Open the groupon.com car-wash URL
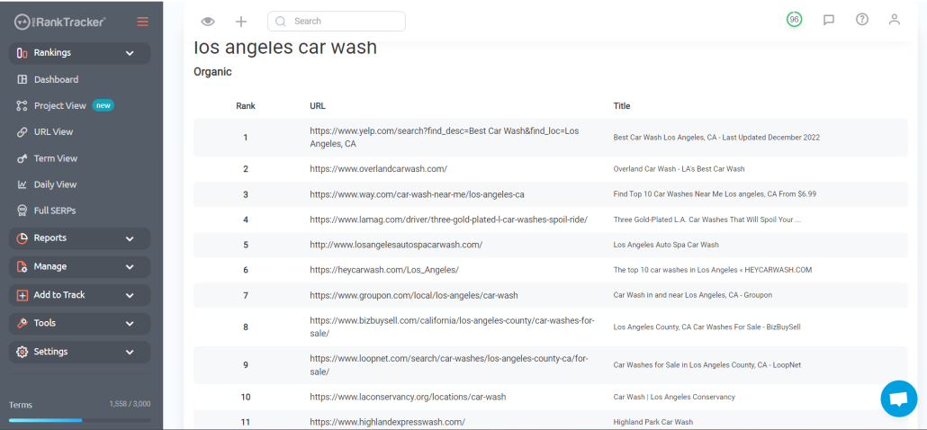927x430 pixels. coord(414,295)
